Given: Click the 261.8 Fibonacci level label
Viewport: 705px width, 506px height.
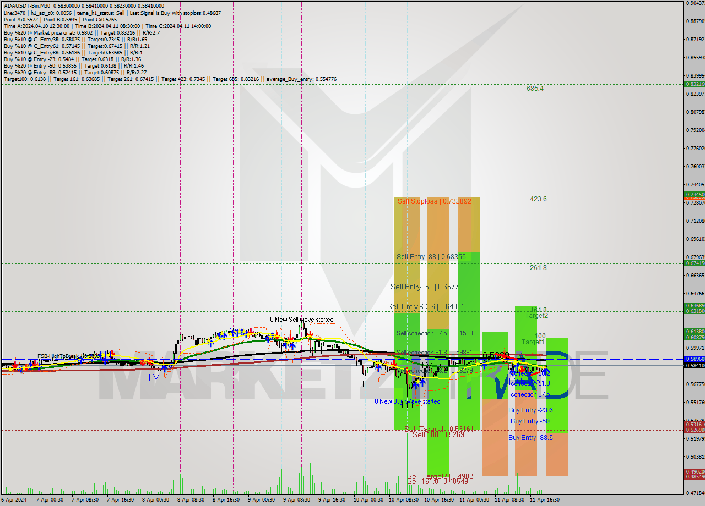Looking at the screenshot, I should 538,268.
